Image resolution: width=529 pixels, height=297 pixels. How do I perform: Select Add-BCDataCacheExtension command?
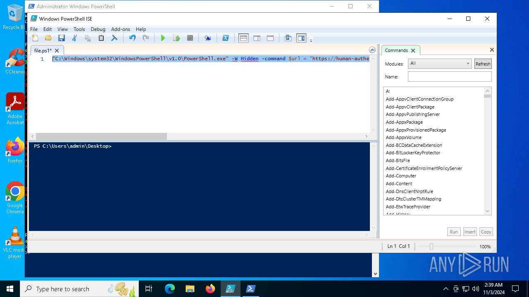[414, 145]
